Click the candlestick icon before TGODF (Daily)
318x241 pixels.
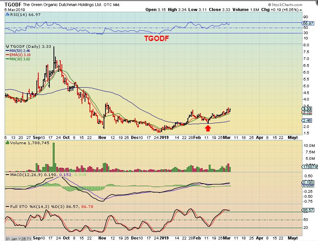tap(8, 46)
